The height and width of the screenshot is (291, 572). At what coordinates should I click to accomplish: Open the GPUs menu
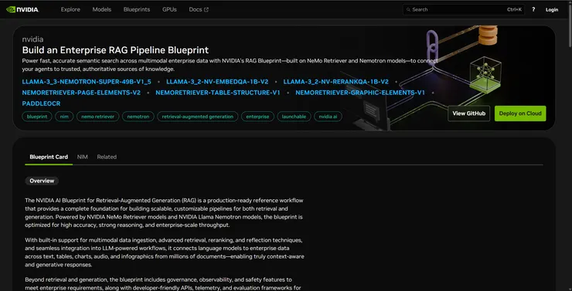coord(169,9)
